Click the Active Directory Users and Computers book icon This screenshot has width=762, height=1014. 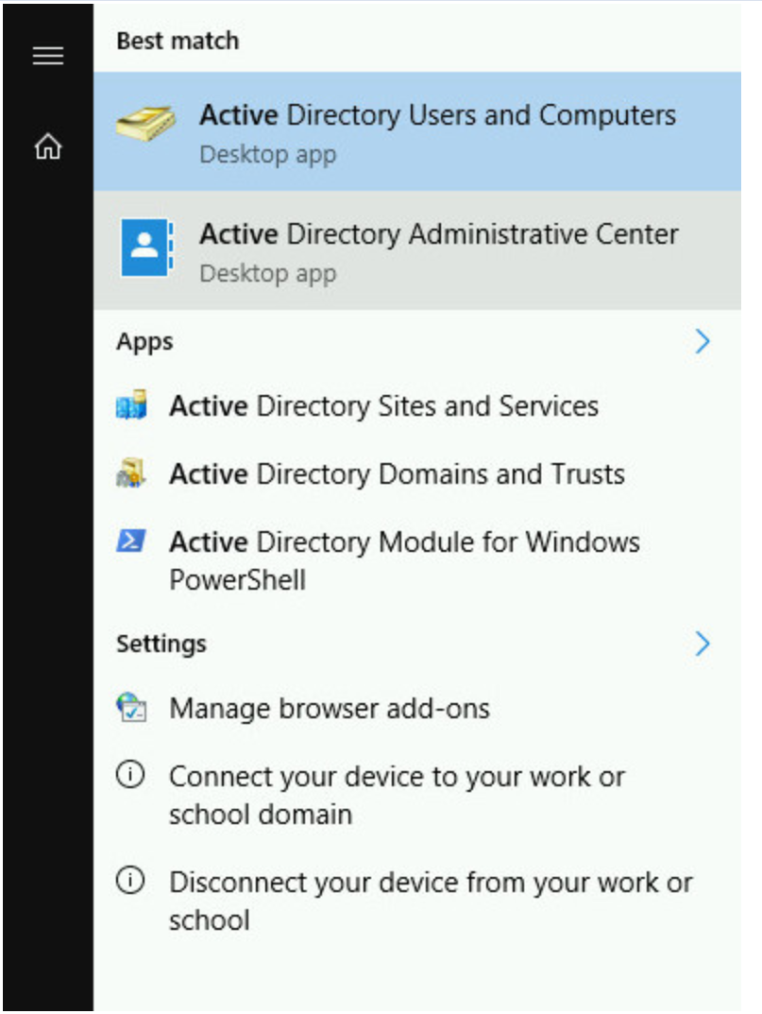pos(145,126)
